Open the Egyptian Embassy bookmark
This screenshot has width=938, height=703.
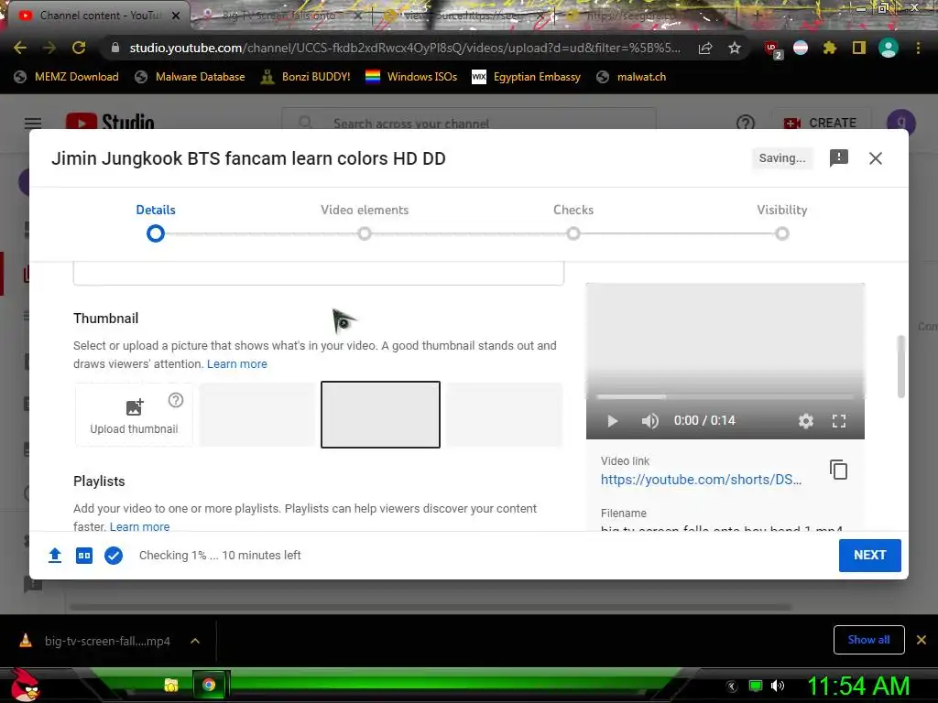click(527, 77)
